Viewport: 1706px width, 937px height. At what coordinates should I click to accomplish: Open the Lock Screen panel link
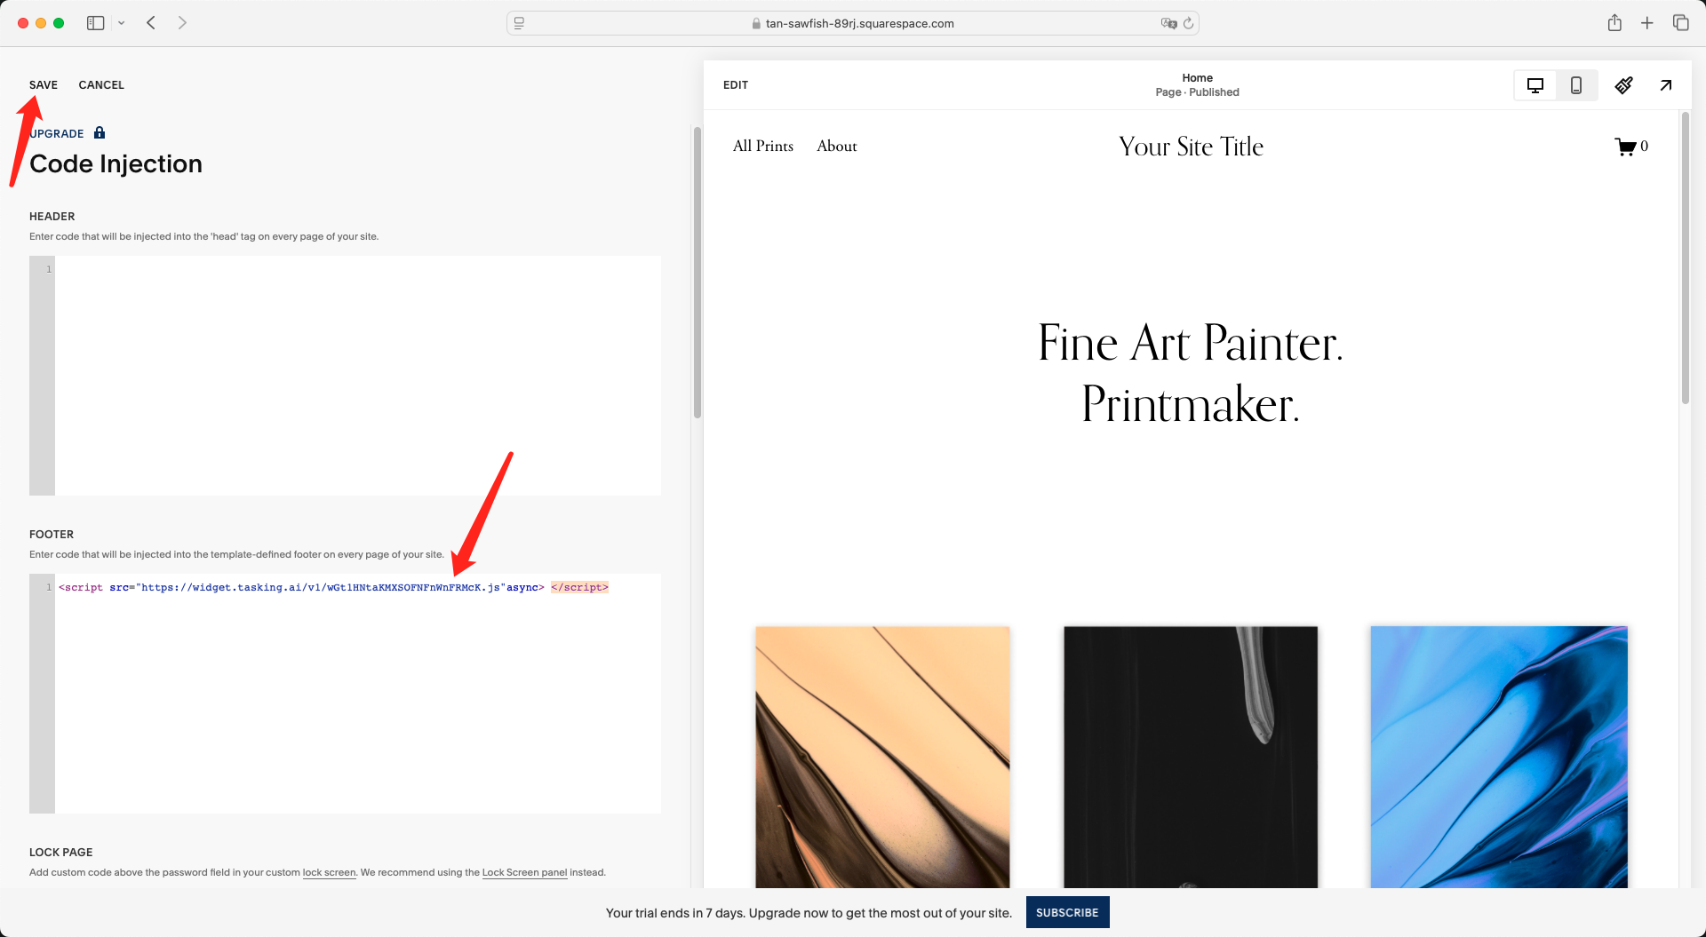coord(524,872)
